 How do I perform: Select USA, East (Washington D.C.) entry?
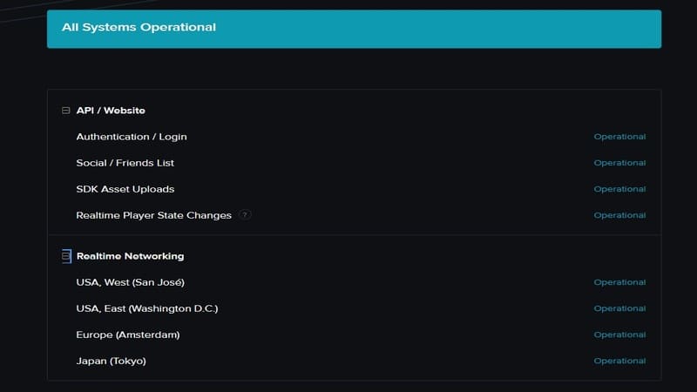(x=147, y=308)
